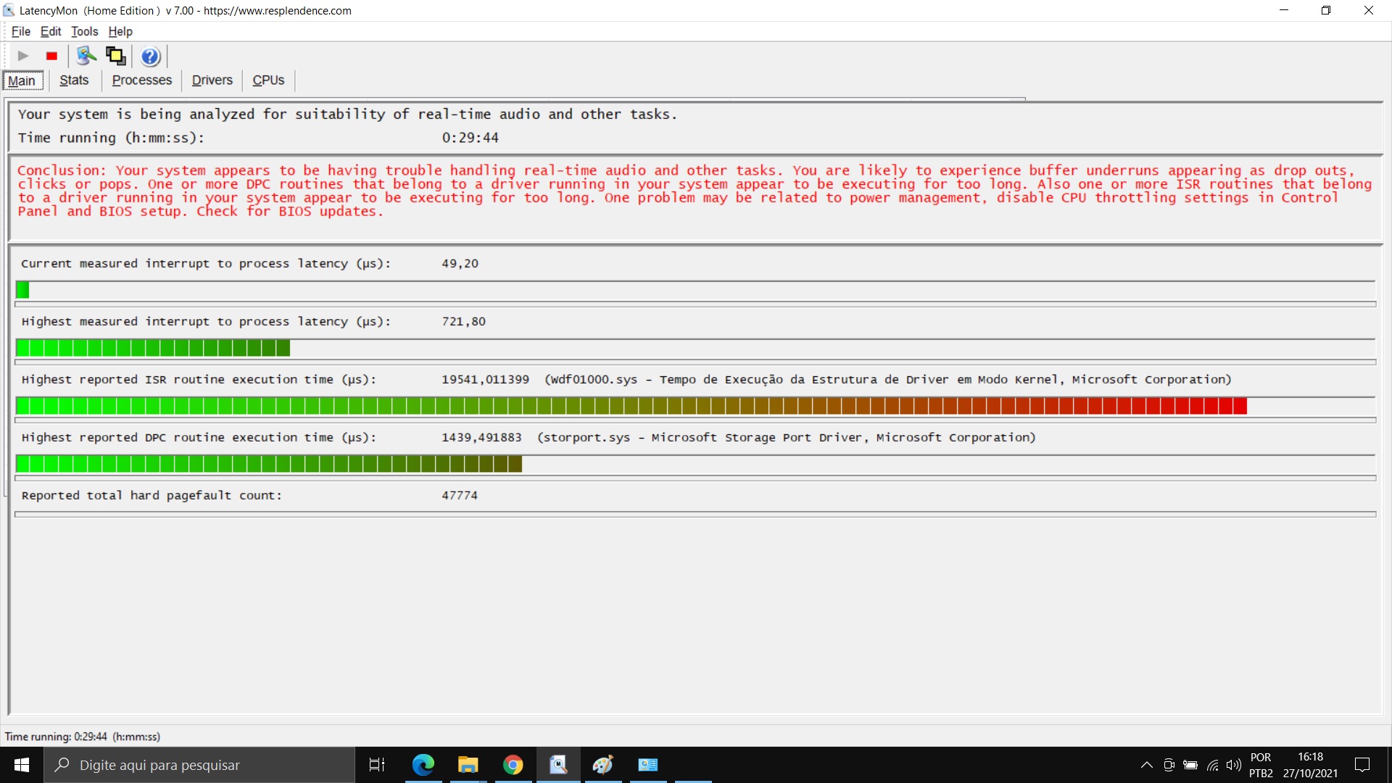Open the Edit menu
This screenshot has width=1392, height=783.
point(51,31)
